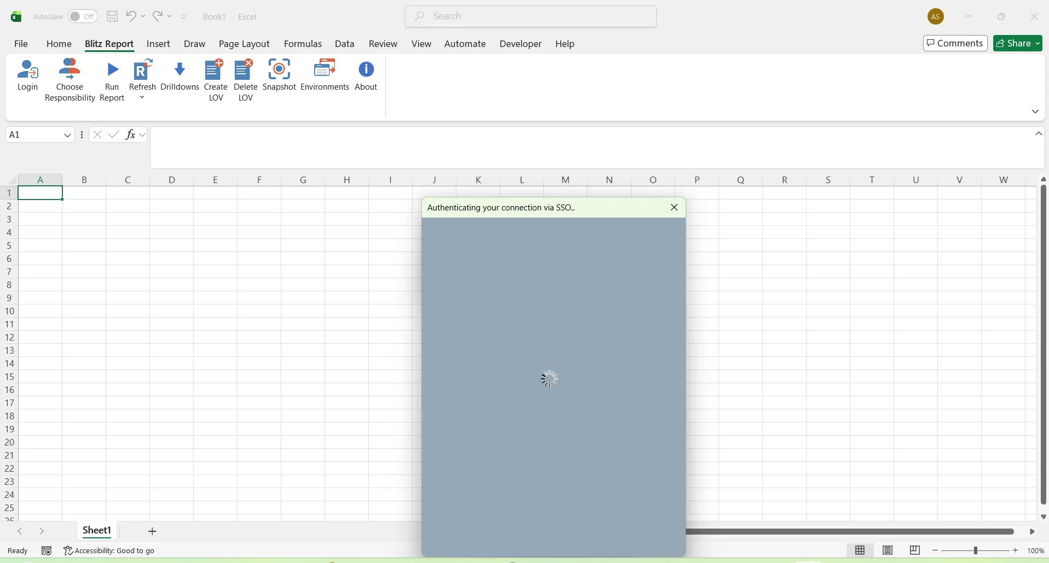Switch to the Home tab
Screen dimensions: 1049x563
tap(59, 44)
